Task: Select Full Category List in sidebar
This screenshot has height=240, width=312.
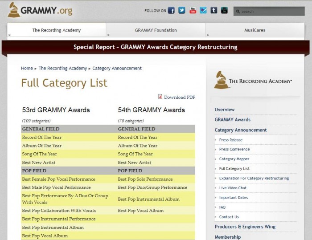Action: (x=234, y=169)
